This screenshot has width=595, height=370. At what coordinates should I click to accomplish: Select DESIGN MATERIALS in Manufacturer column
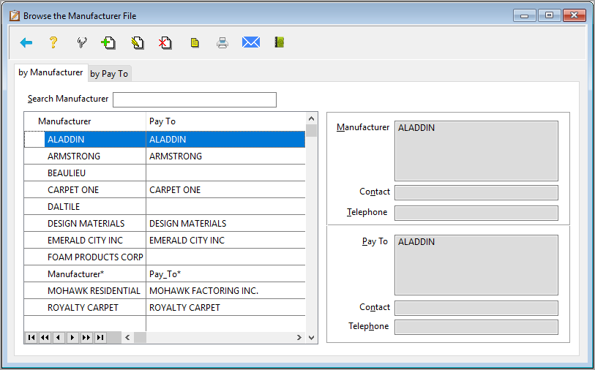pyautogui.click(x=86, y=224)
